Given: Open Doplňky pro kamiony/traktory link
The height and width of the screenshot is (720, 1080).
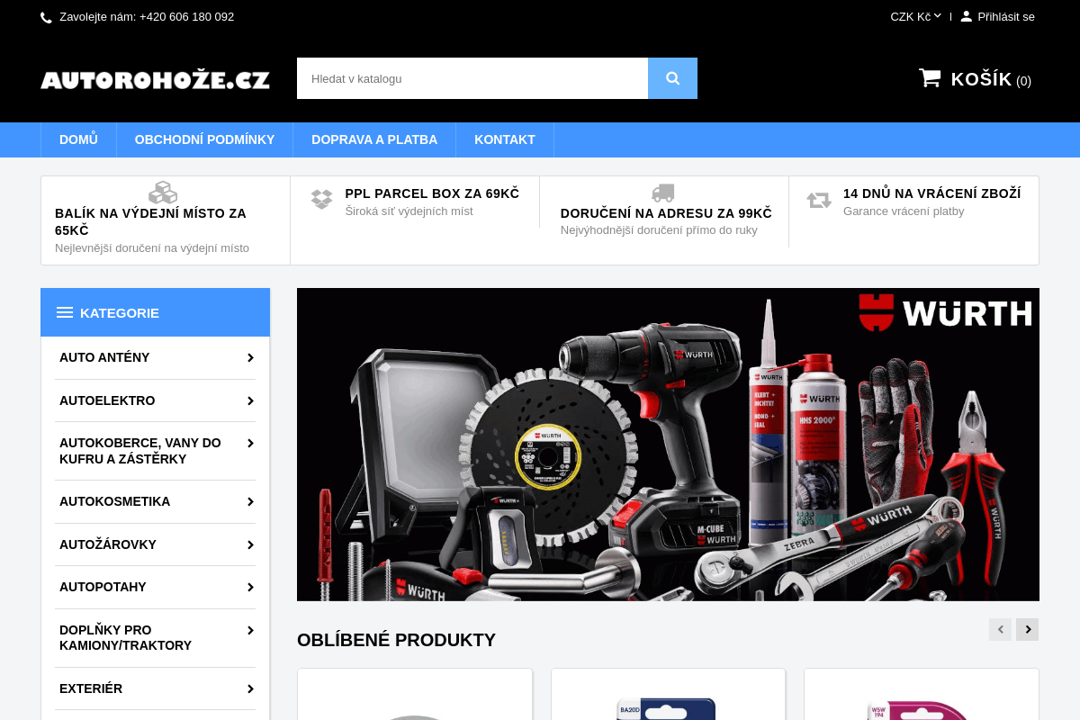Looking at the screenshot, I should tap(126, 637).
